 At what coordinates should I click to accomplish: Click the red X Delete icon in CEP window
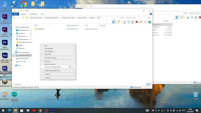(137, 22)
